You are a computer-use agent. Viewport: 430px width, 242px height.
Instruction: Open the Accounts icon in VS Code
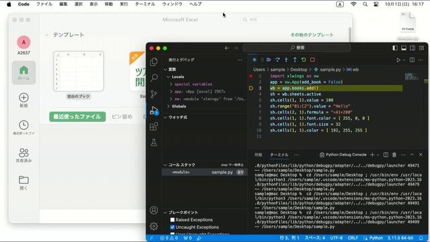pos(154,210)
